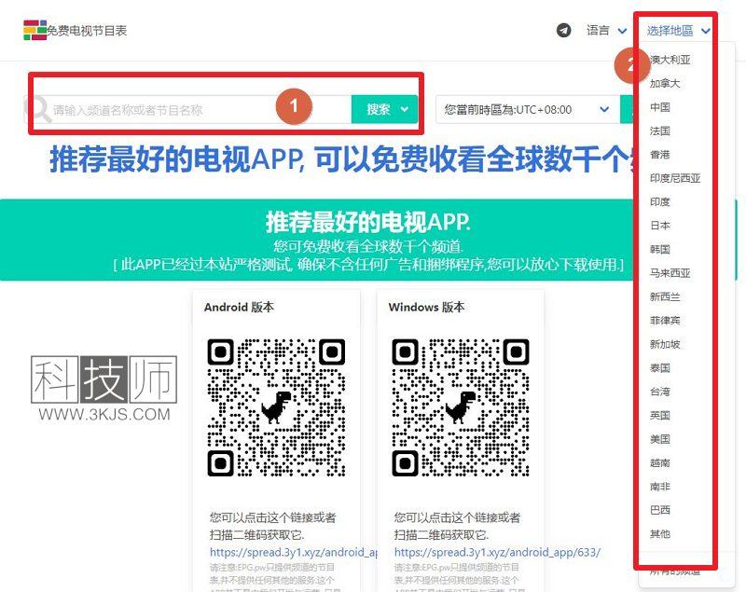Pick 其他 in region menu
Screen dimensions: 746x592
click(660, 534)
